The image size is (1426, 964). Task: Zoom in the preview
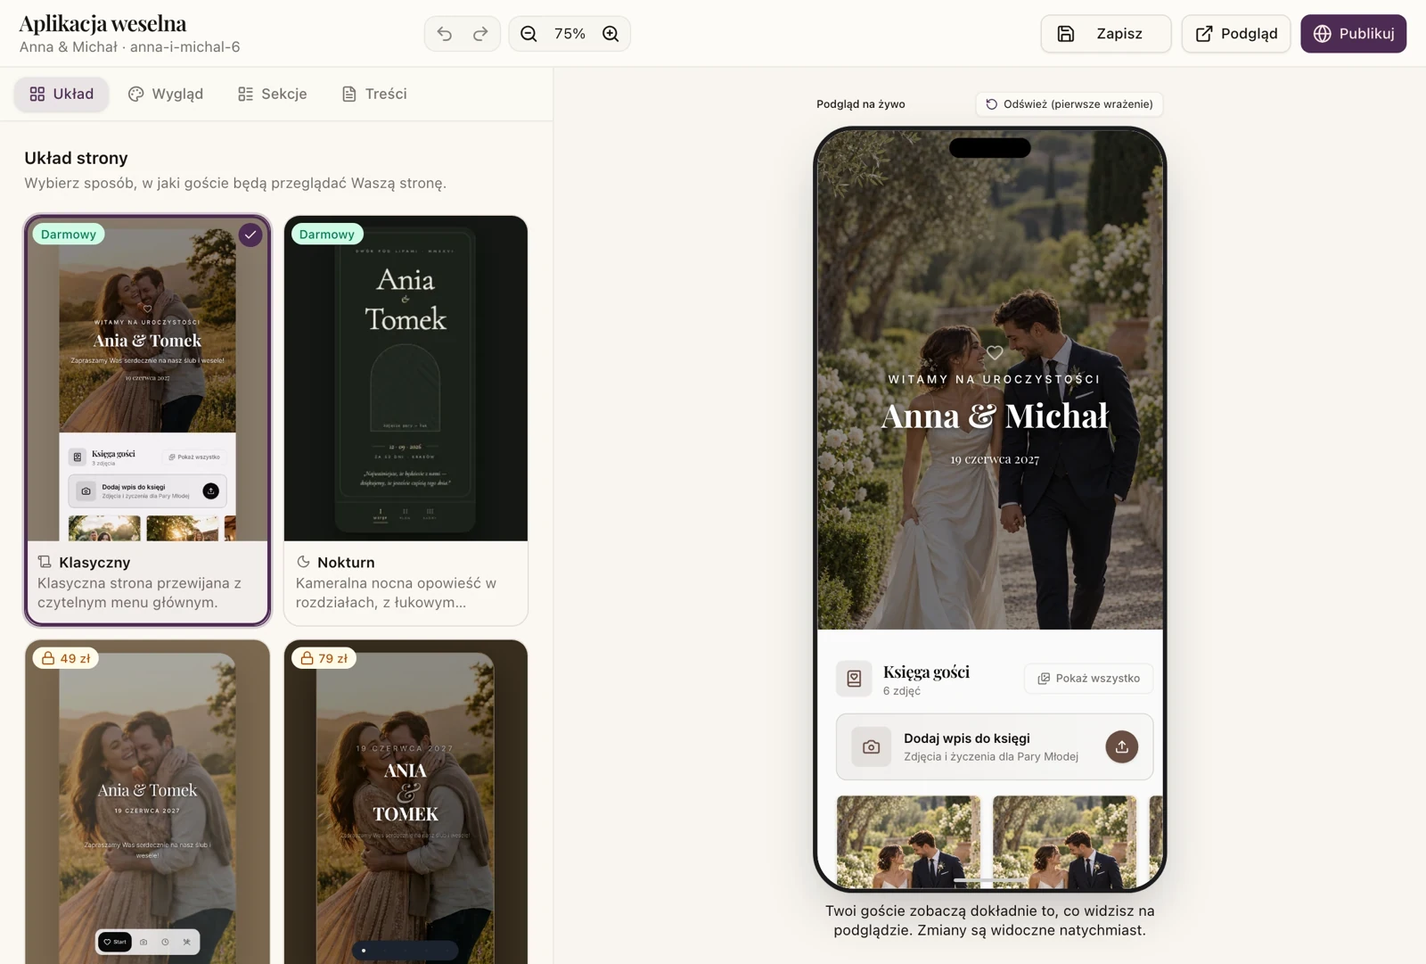[611, 34]
